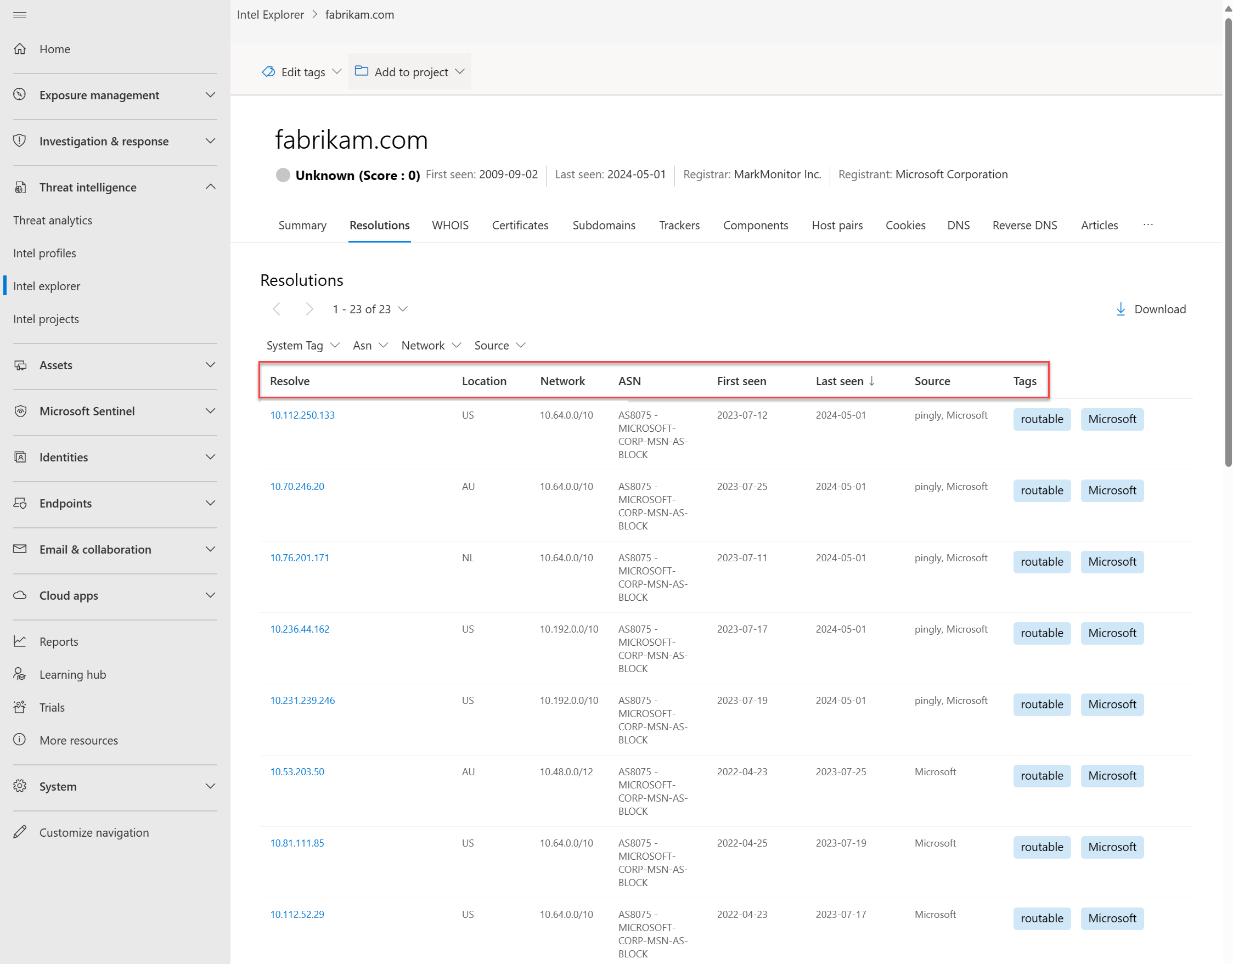Switch to the WHOIS tab
Screen dimensions: 1233x964
tap(450, 225)
